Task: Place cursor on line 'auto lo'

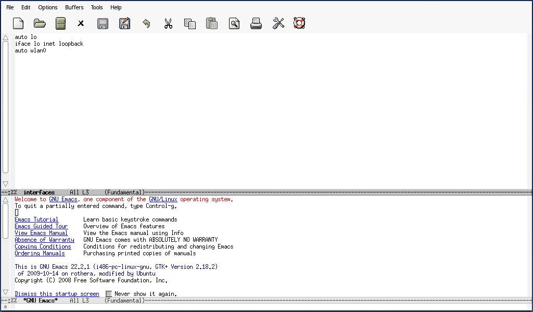Action: 26,37
